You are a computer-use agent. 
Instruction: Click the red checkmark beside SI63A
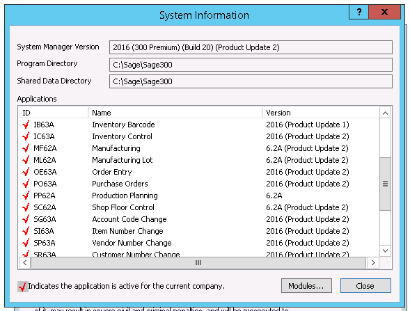26,231
